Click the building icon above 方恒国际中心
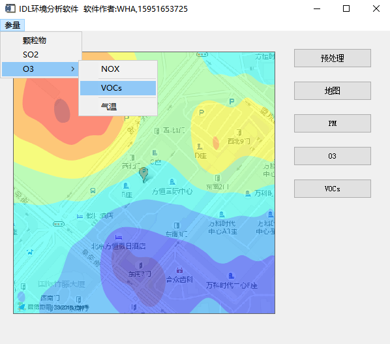The height and width of the screenshot is (344, 390). (x=172, y=182)
